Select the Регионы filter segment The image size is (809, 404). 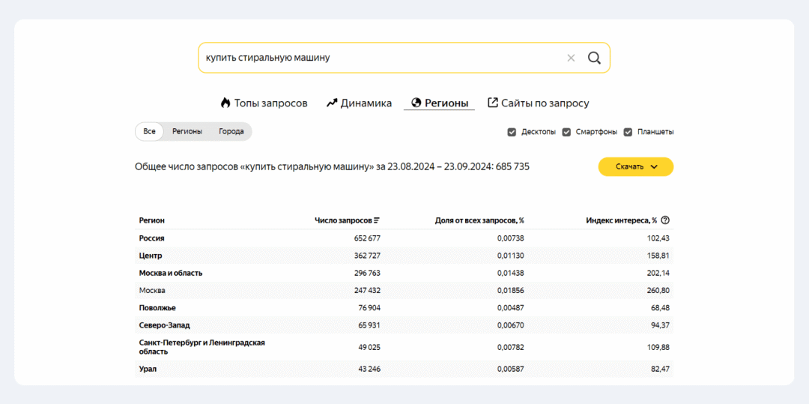point(187,132)
